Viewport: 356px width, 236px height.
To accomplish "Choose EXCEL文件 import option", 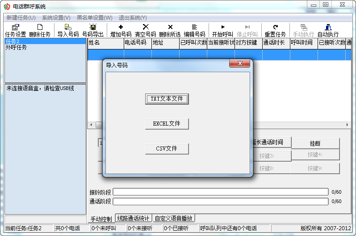I will point(167,124).
